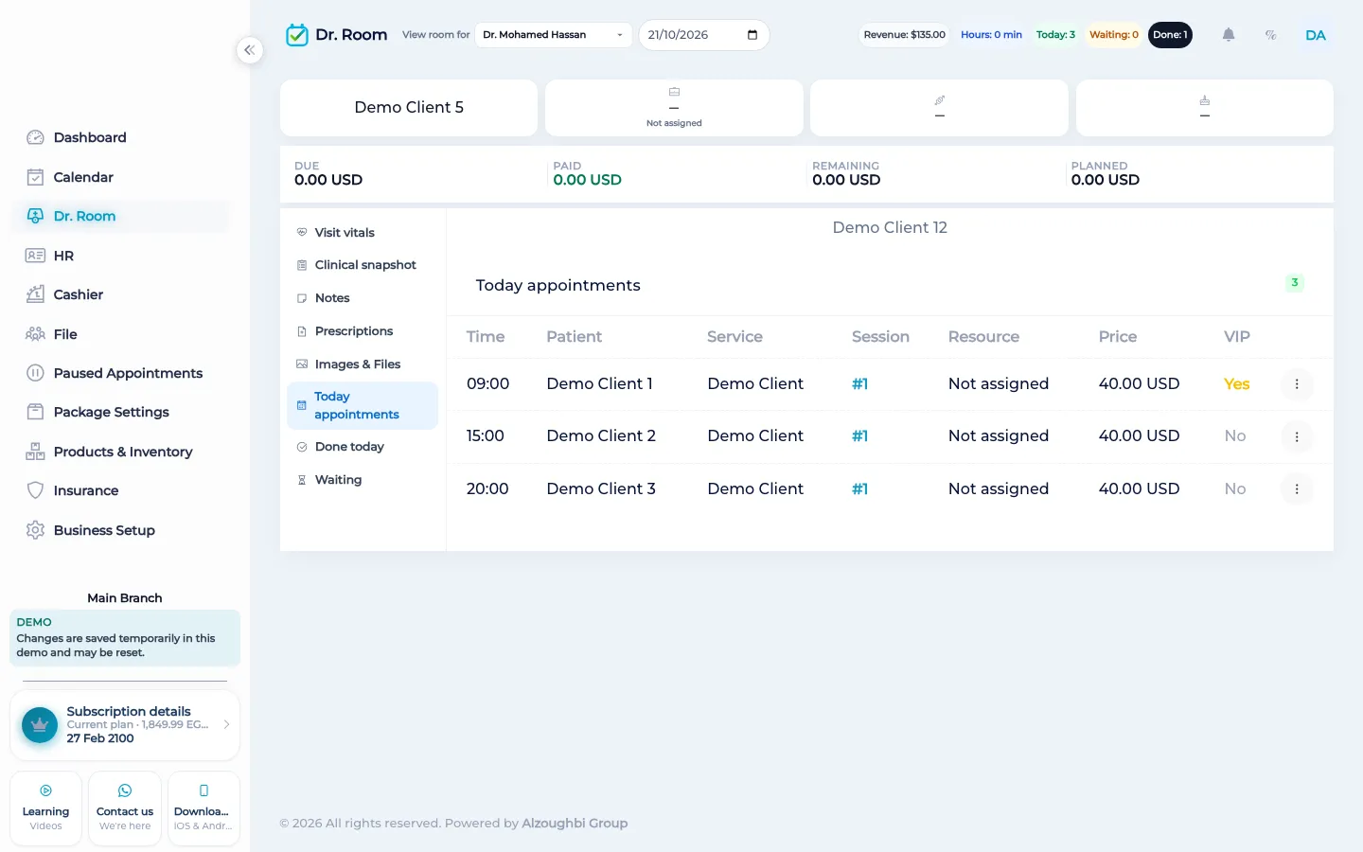1363x852 pixels.
Task: Open Learning Videos tile
Action: click(45, 808)
